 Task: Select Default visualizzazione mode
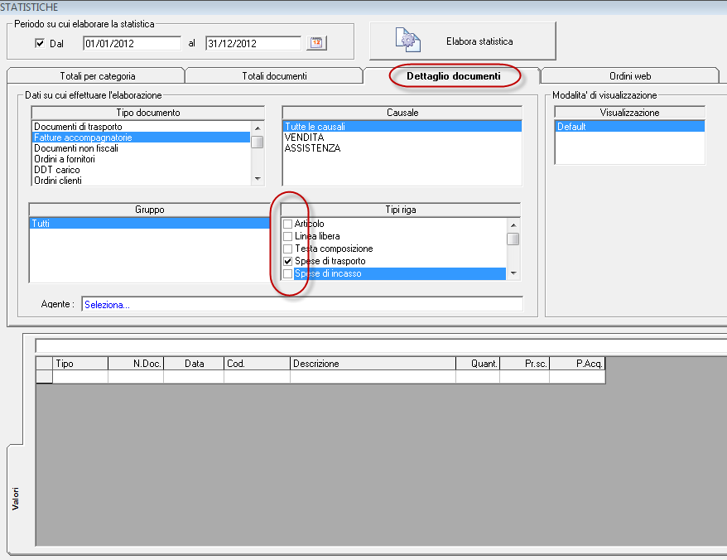[x=629, y=126]
